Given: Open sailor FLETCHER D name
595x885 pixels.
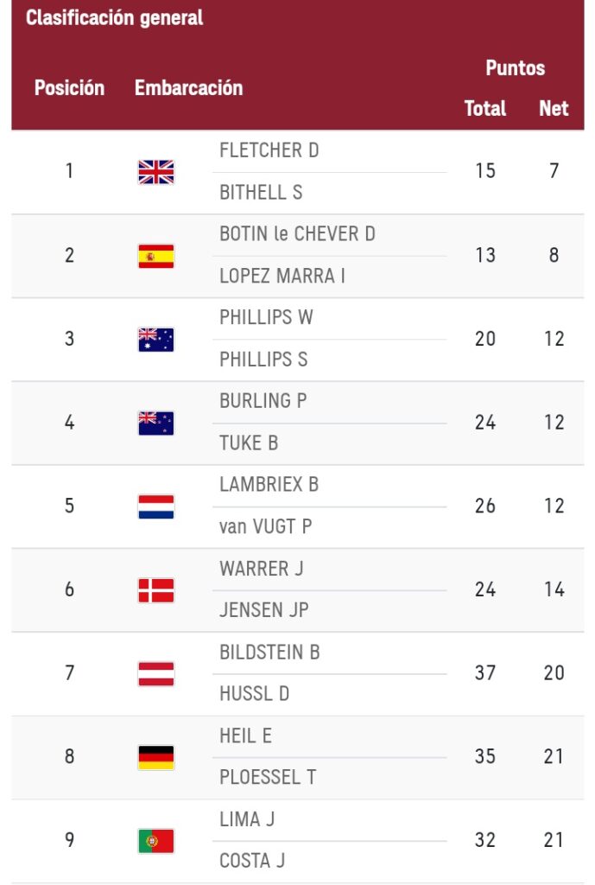Looking at the screenshot, I should click(x=269, y=150).
